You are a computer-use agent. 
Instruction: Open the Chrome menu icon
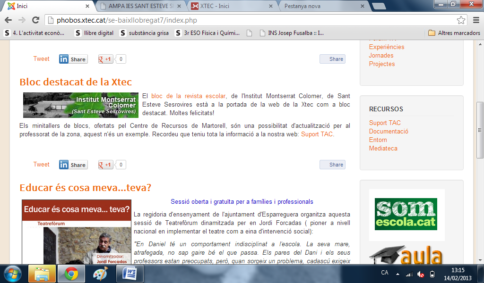pyautogui.click(x=475, y=20)
